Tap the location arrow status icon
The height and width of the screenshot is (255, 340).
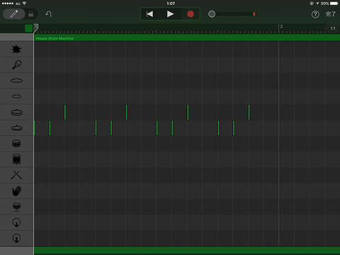317,4
